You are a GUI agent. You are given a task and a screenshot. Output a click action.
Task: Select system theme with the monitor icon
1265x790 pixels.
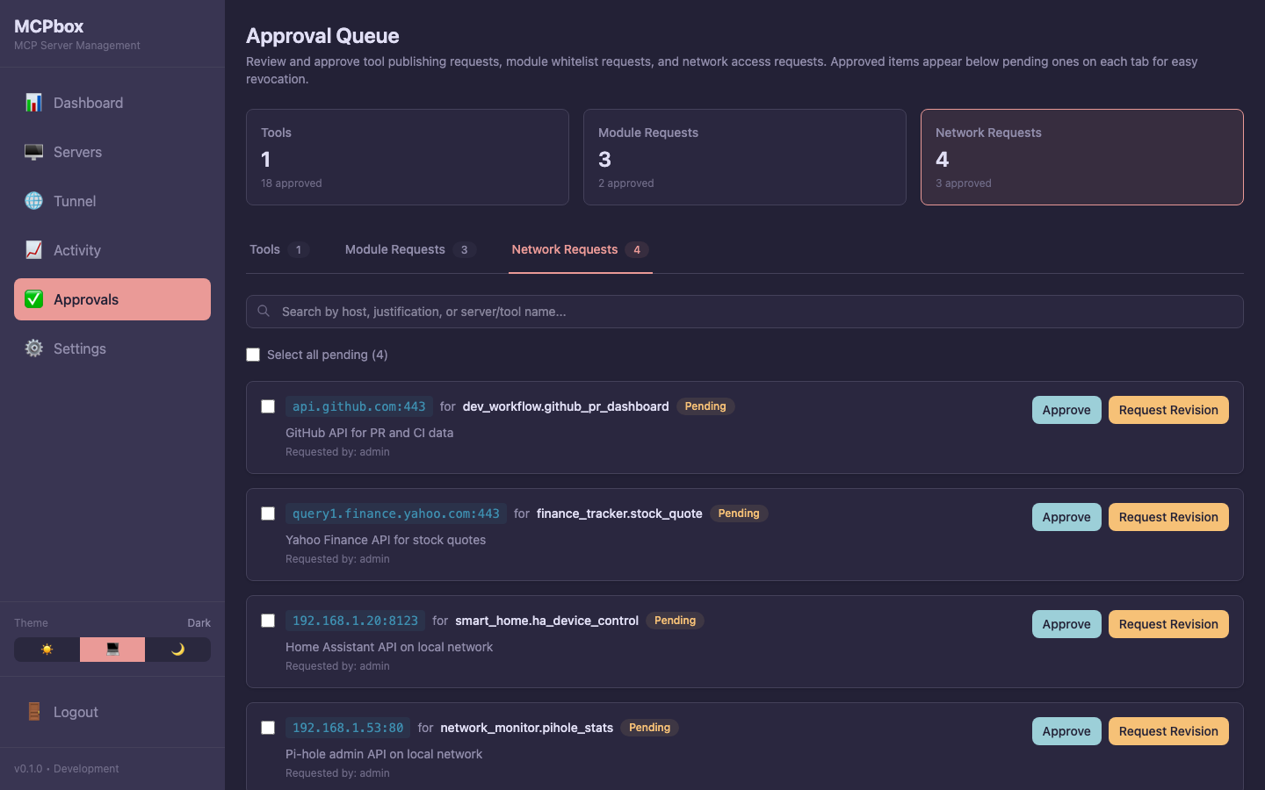coord(112,650)
